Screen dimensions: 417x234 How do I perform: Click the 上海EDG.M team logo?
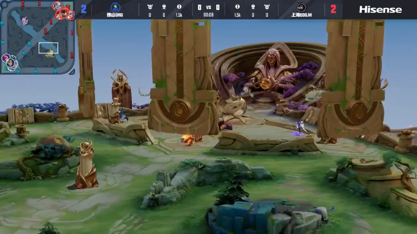point(301,7)
